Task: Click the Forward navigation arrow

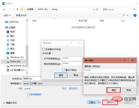Action: 9,9
